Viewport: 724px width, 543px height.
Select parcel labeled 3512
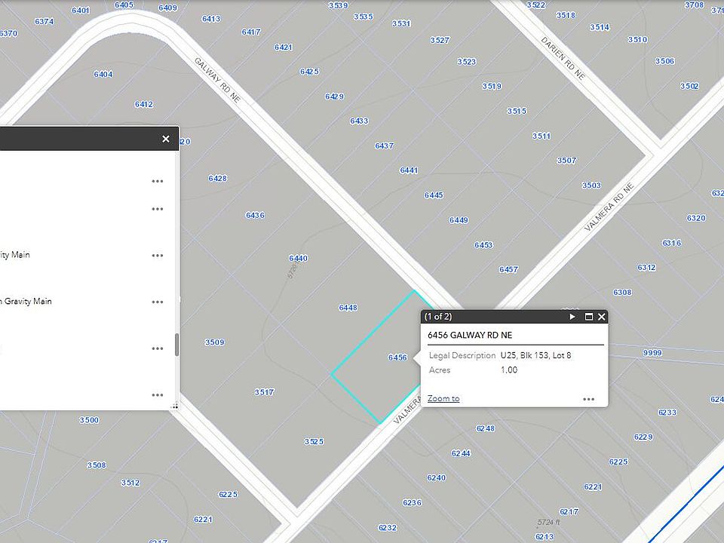[x=130, y=483]
